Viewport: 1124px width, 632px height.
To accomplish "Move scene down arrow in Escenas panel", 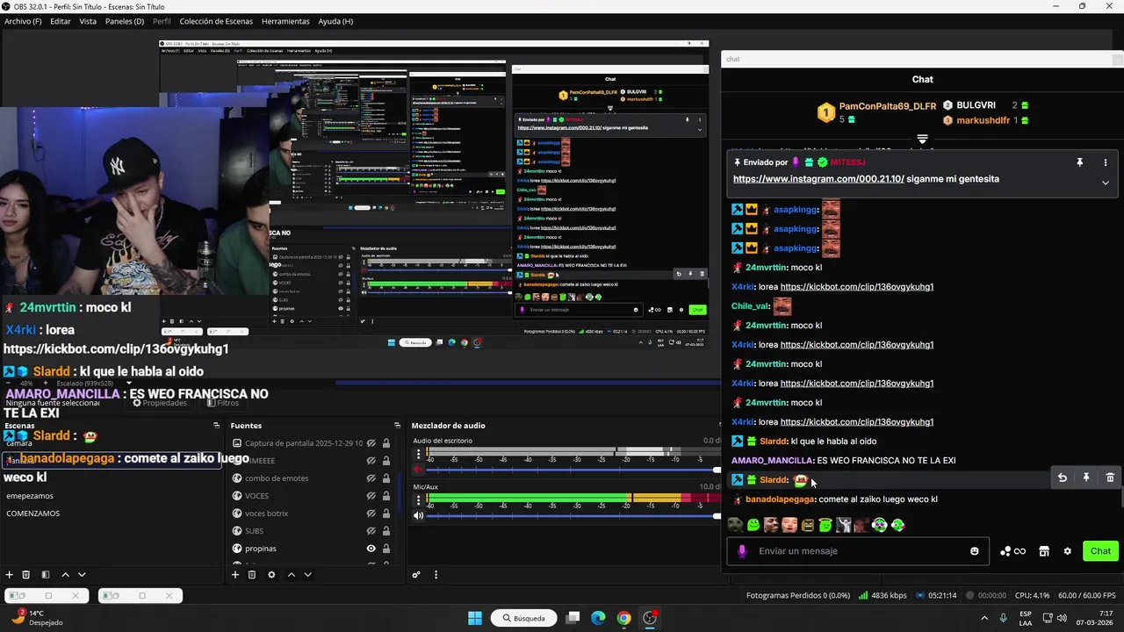I will pyautogui.click(x=82, y=575).
